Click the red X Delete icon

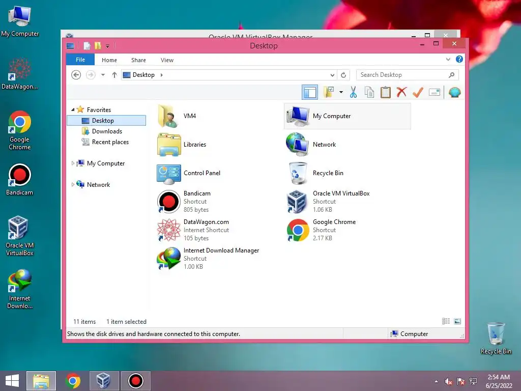coord(401,92)
